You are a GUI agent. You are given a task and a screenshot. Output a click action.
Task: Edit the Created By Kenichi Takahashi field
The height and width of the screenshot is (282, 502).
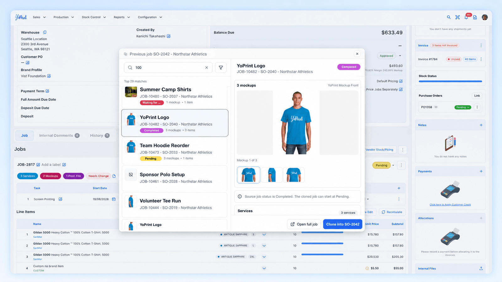(x=168, y=36)
